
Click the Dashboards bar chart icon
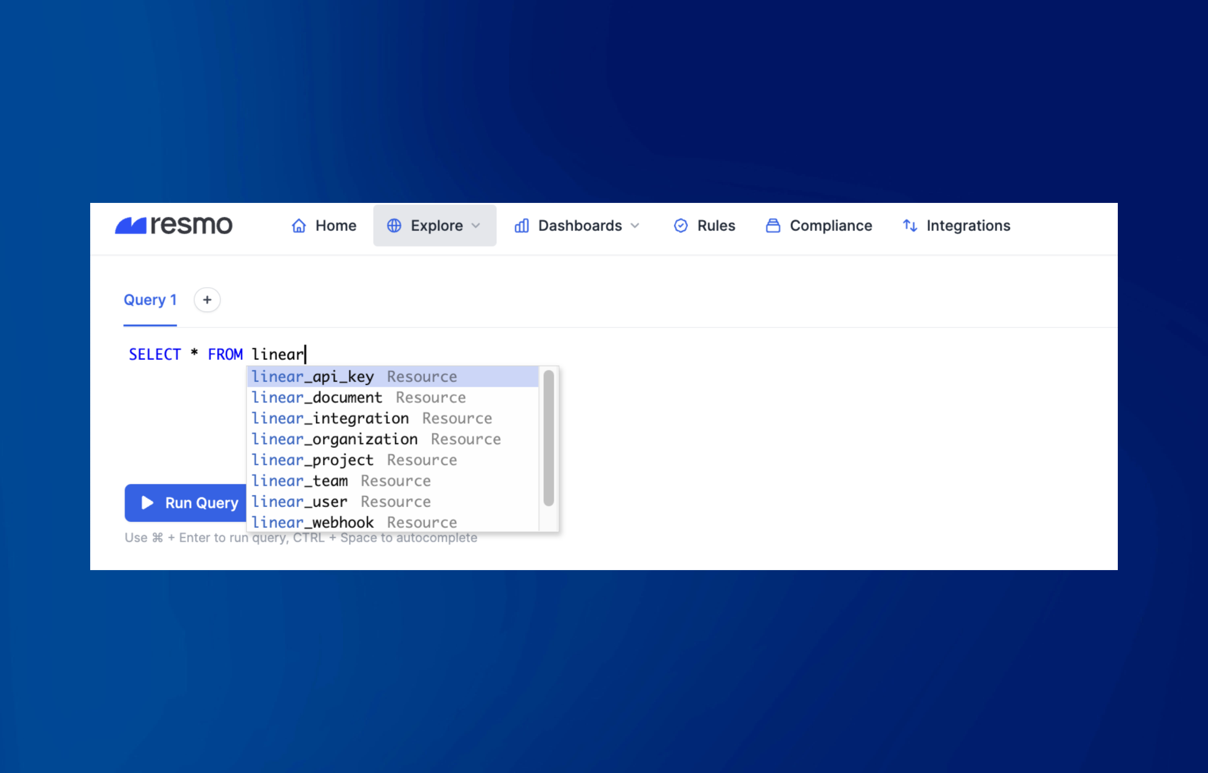click(521, 225)
